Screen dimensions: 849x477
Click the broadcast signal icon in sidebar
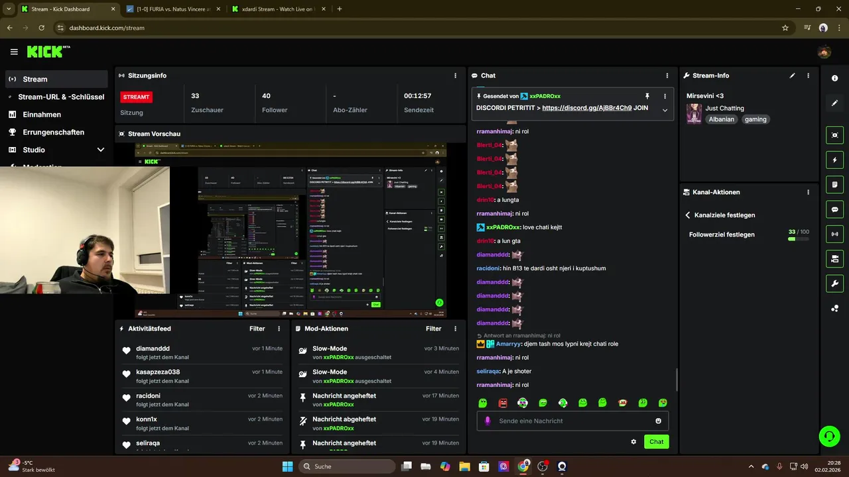(x=834, y=234)
